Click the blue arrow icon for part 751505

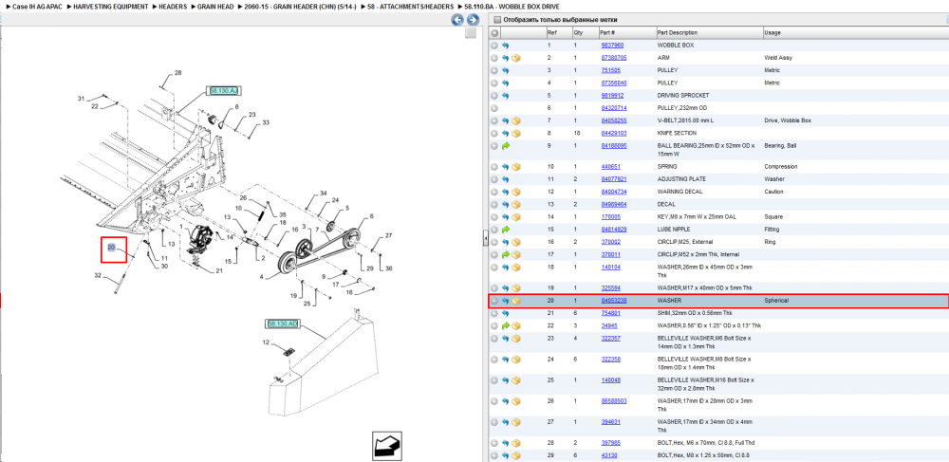coord(506,71)
